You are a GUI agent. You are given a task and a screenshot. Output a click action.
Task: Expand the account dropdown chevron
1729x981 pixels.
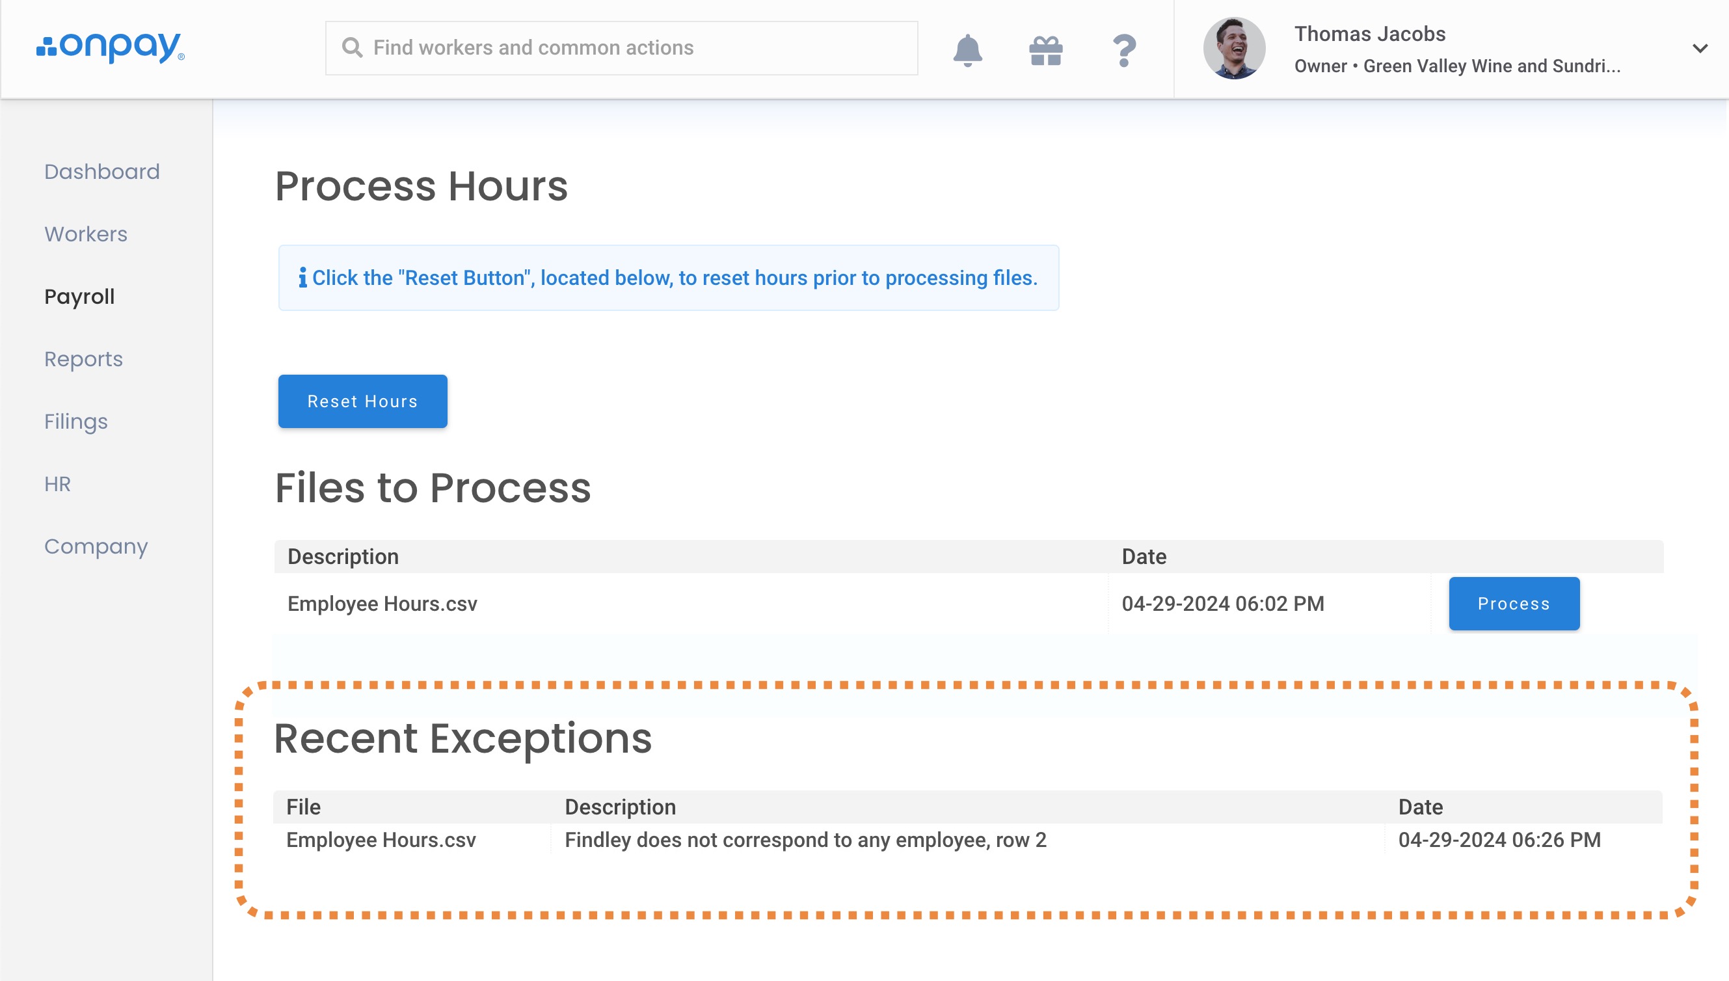(x=1699, y=49)
